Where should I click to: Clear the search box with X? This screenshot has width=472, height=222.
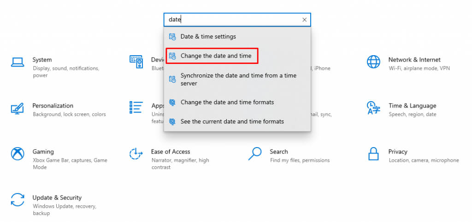tap(304, 20)
